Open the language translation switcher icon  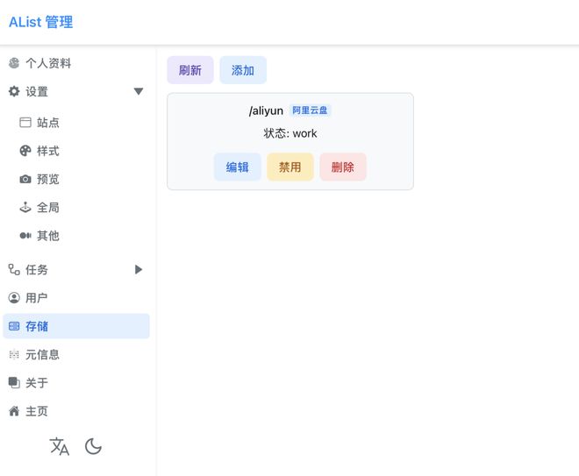(x=60, y=446)
